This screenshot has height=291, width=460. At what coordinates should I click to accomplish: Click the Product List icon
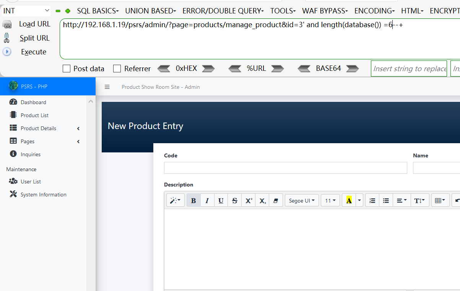pyautogui.click(x=13, y=115)
